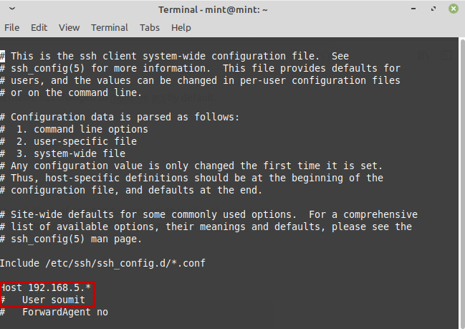Open the Edit menu
Viewport: 465px width, 329px height.
tap(39, 27)
